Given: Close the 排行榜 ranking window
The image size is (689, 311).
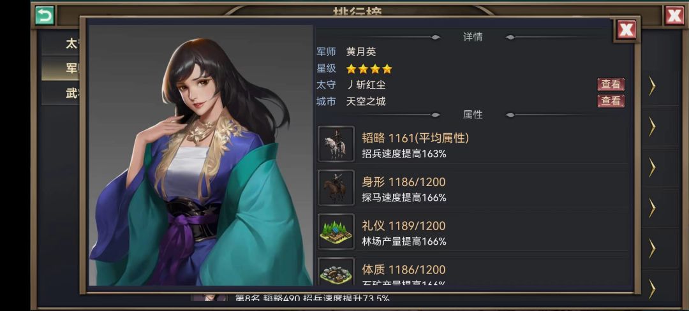Looking at the screenshot, I should 674,15.
